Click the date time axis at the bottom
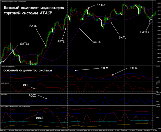This screenshot has height=132, width=161. 75,130
